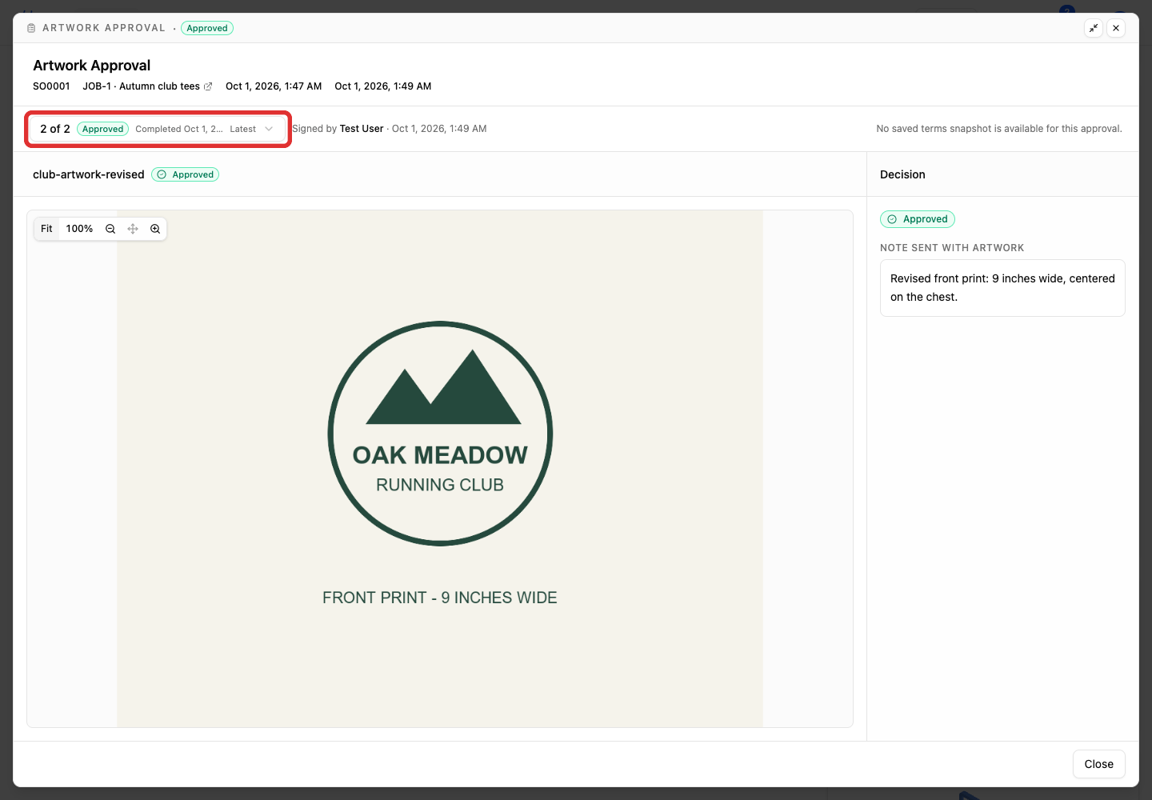Screen dimensions: 1152x800
Task: Open the '2 of 2' approval version dropdown
Action: (158, 129)
